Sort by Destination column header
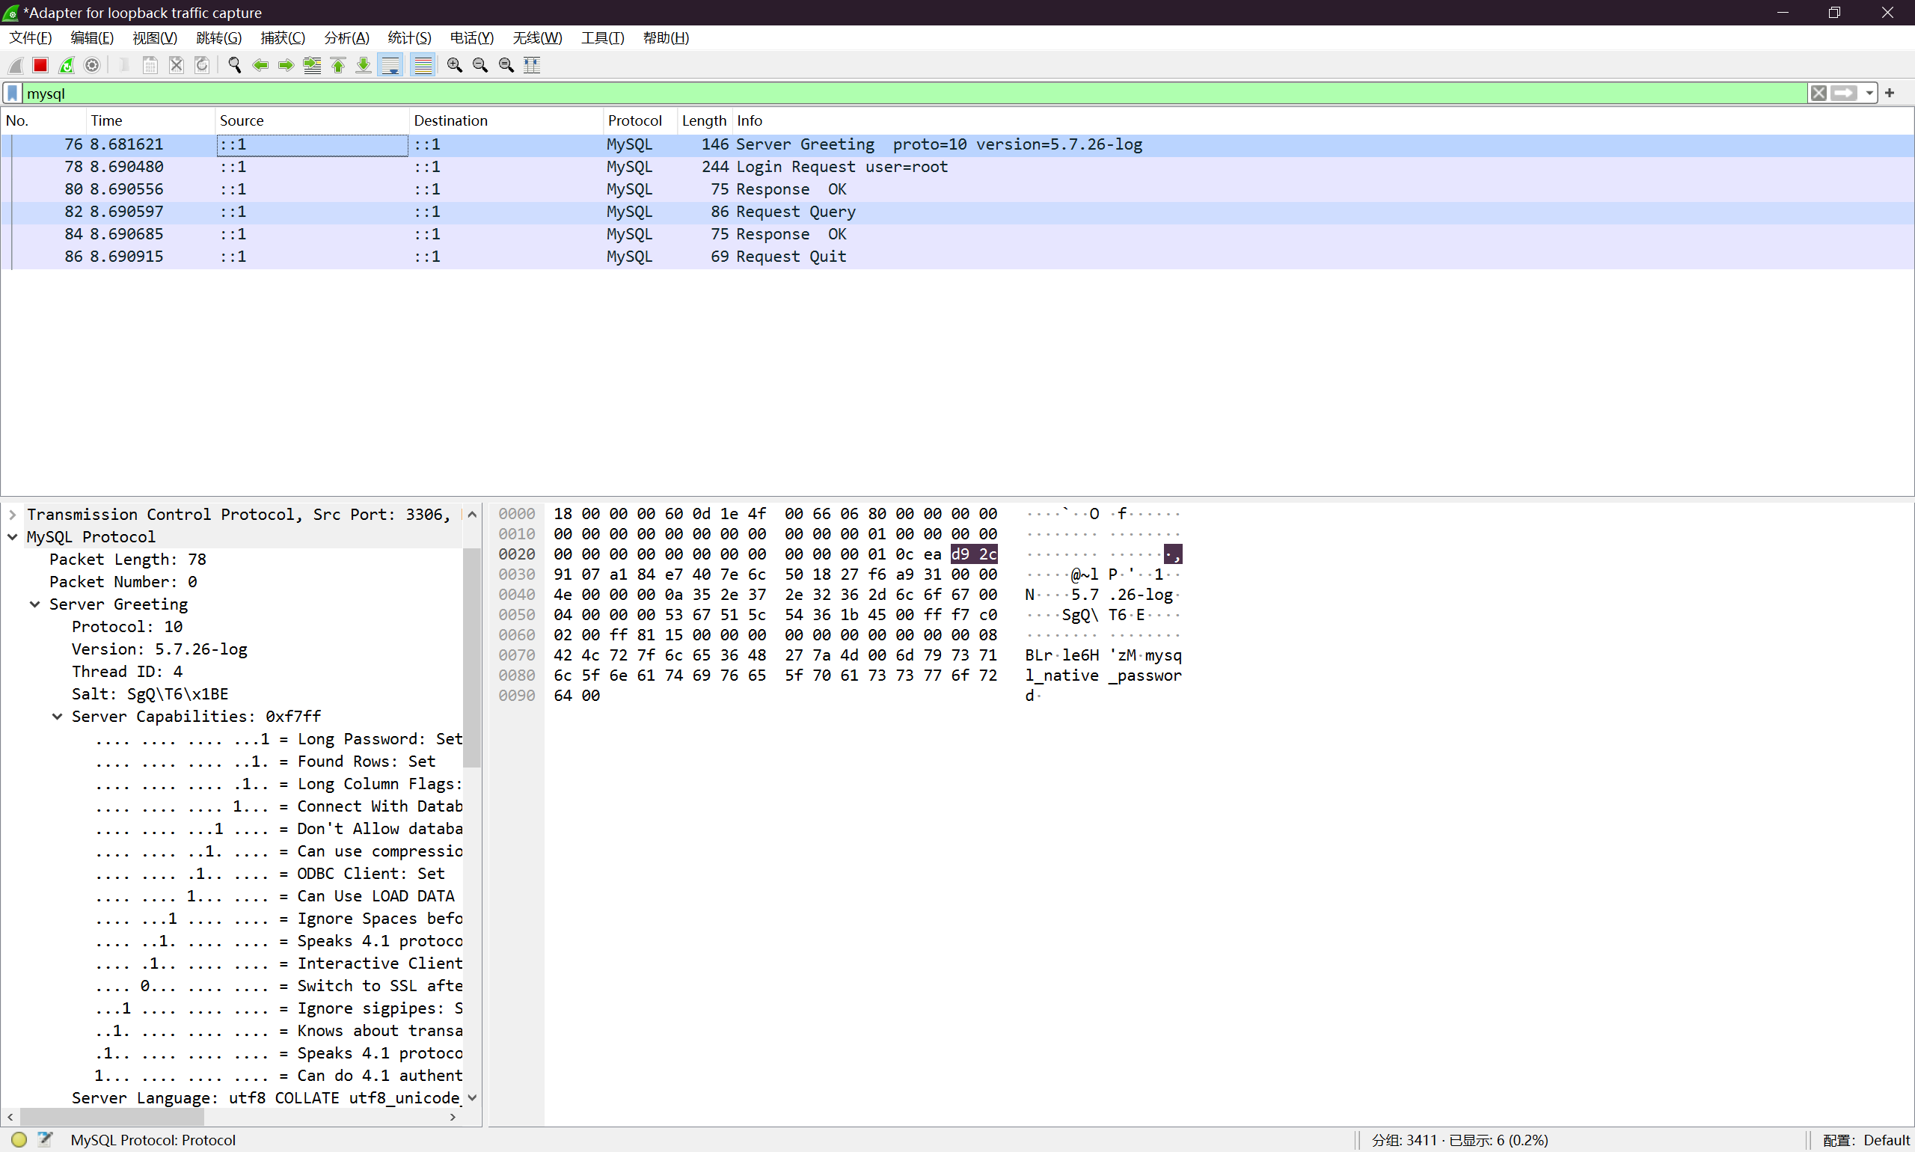Viewport: 1915px width, 1152px height. click(506, 120)
